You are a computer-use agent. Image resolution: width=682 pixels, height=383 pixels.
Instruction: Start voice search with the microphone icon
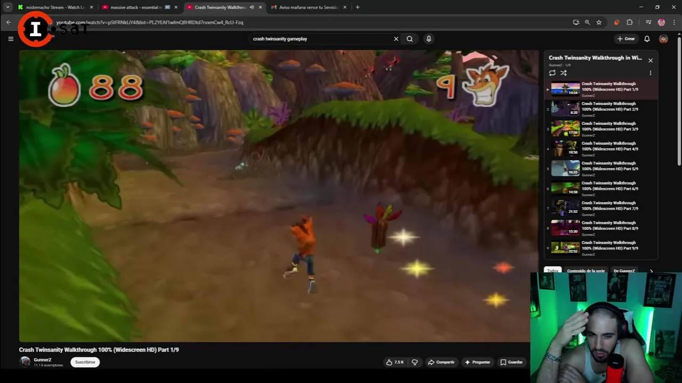(x=428, y=39)
